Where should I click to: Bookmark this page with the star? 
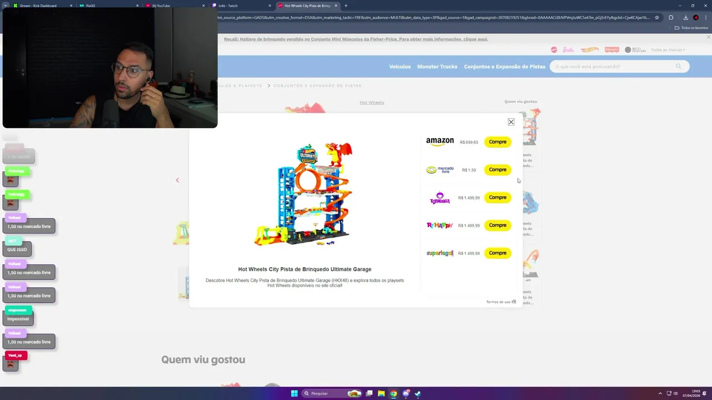657,17
